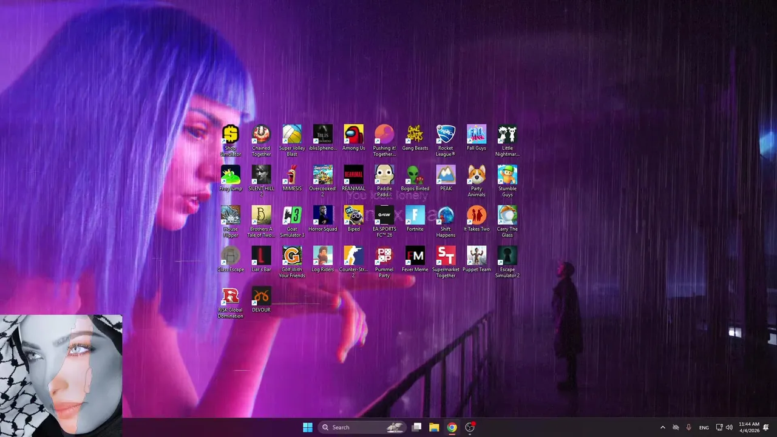
Task: Click the microphone icon in system tray
Action: pos(688,427)
